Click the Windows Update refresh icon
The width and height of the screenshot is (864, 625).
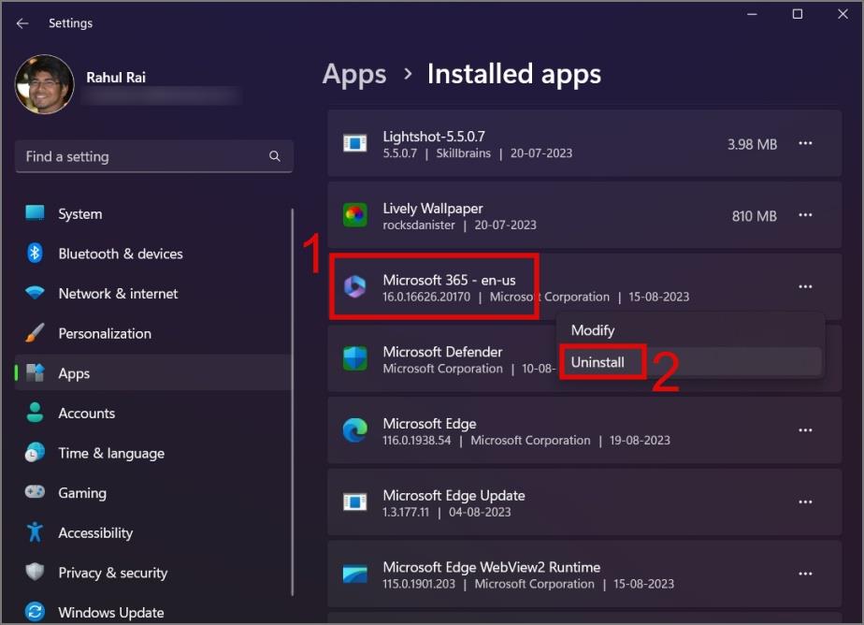click(x=35, y=612)
